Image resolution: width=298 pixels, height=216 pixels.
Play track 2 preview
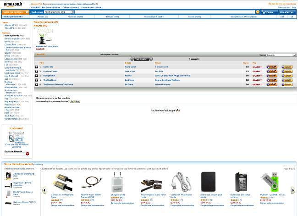point(37,71)
